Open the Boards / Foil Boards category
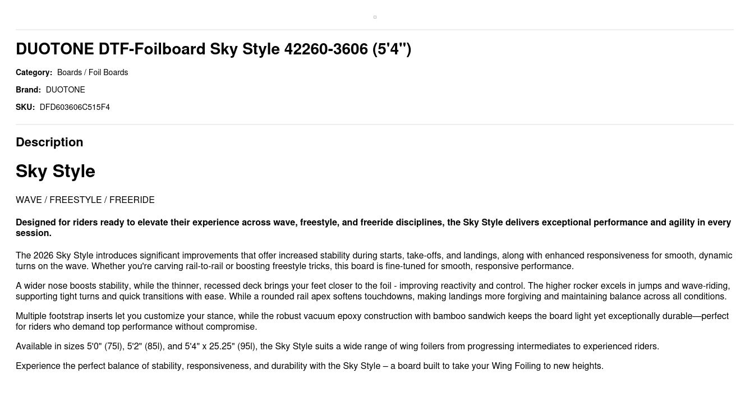Screen dimensions: 745x397 (x=93, y=72)
